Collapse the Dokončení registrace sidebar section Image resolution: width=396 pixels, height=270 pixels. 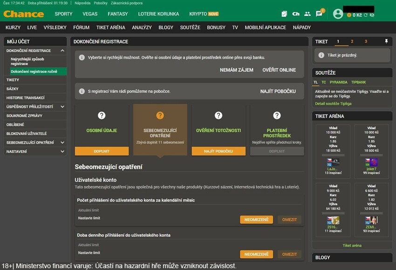click(x=62, y=50)
